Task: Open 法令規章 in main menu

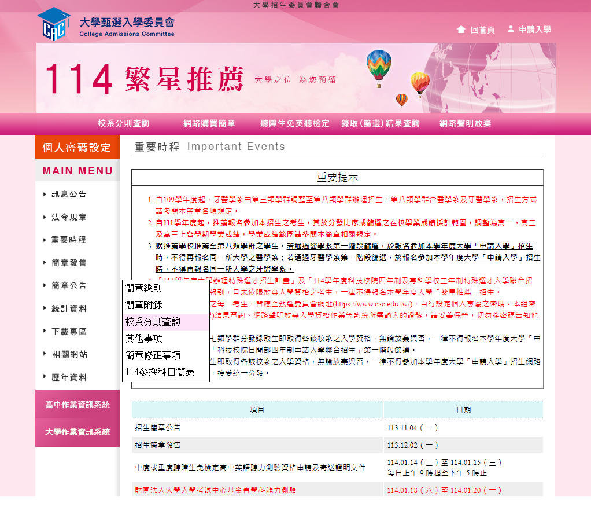Action: 69,217
